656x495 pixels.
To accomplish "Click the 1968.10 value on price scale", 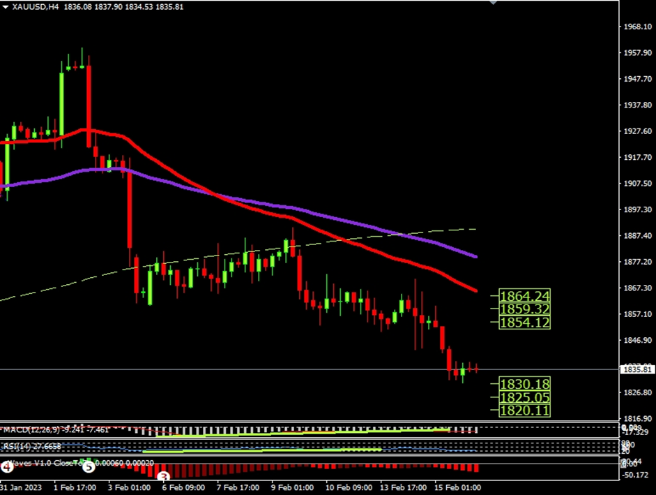I will (x=636, y=27).
